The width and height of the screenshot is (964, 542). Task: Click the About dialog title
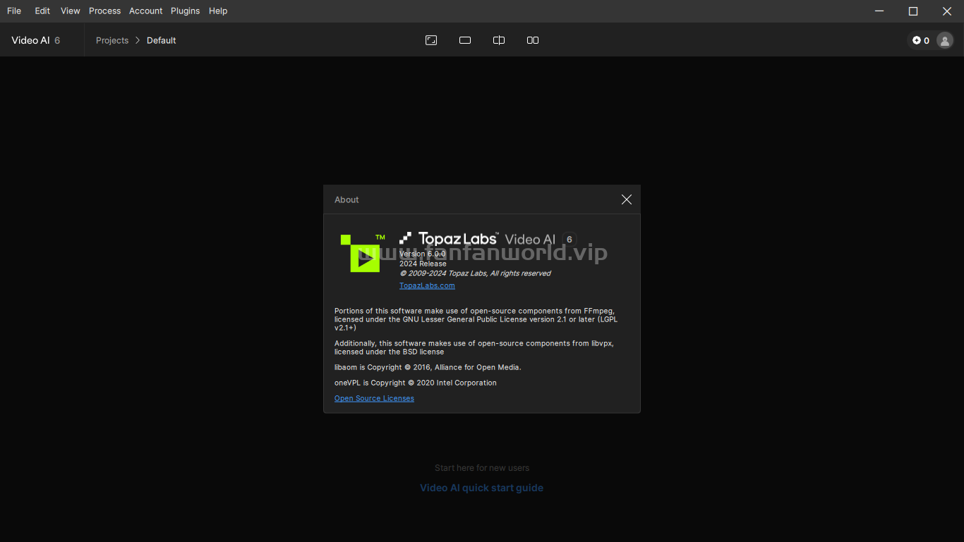347,199
